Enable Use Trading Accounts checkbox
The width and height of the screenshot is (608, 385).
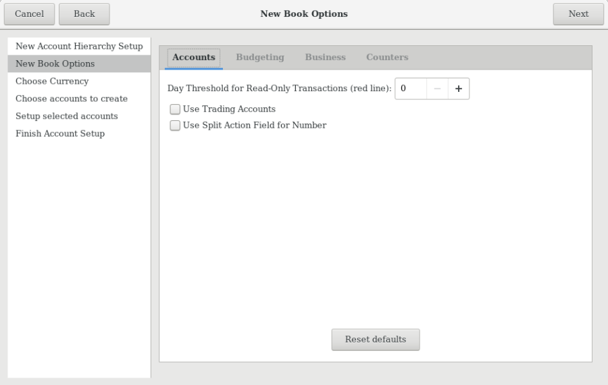tap(176, 109)
